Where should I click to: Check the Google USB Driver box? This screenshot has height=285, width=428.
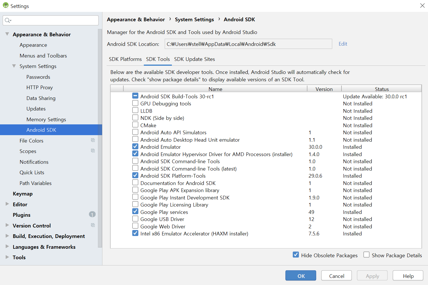(135, 219)
